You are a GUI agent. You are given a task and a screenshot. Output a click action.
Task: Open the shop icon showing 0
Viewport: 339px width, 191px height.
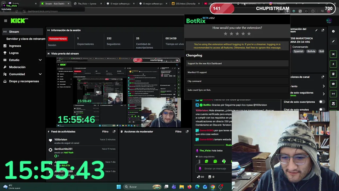[x=211, y=177]
